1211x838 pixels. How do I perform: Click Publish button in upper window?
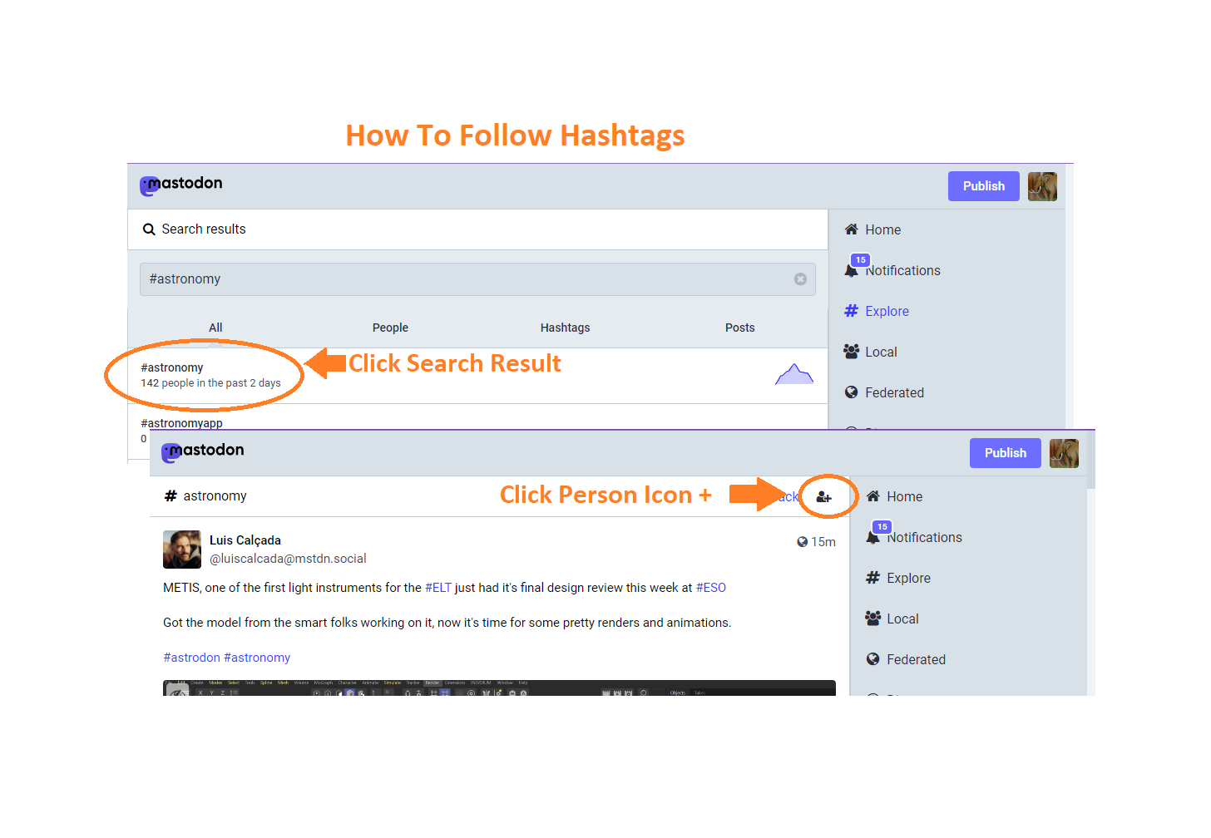tap(983, 186)
